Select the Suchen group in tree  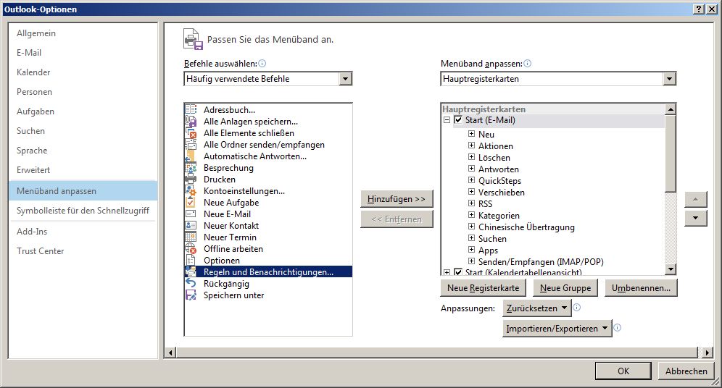(492, 239)
